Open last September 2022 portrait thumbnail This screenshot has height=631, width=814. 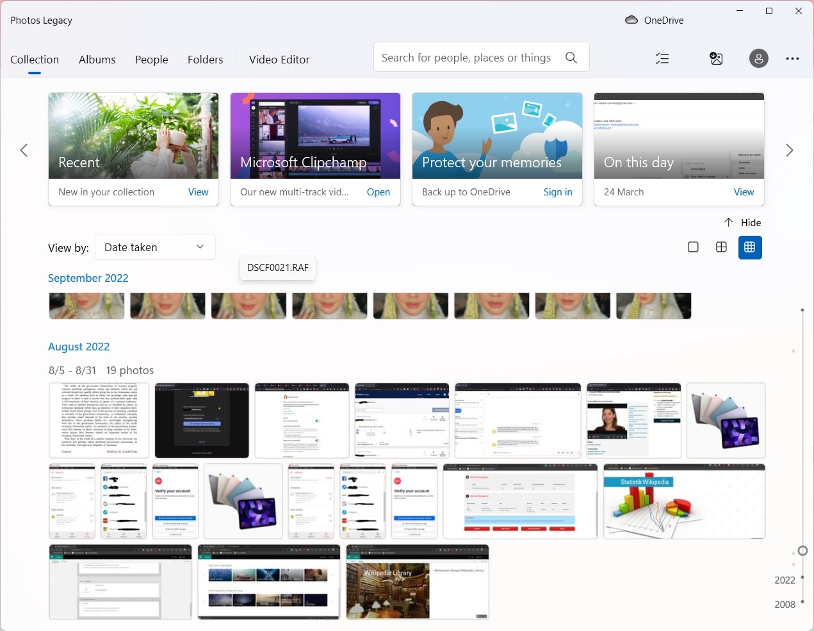tap(654, 306)
